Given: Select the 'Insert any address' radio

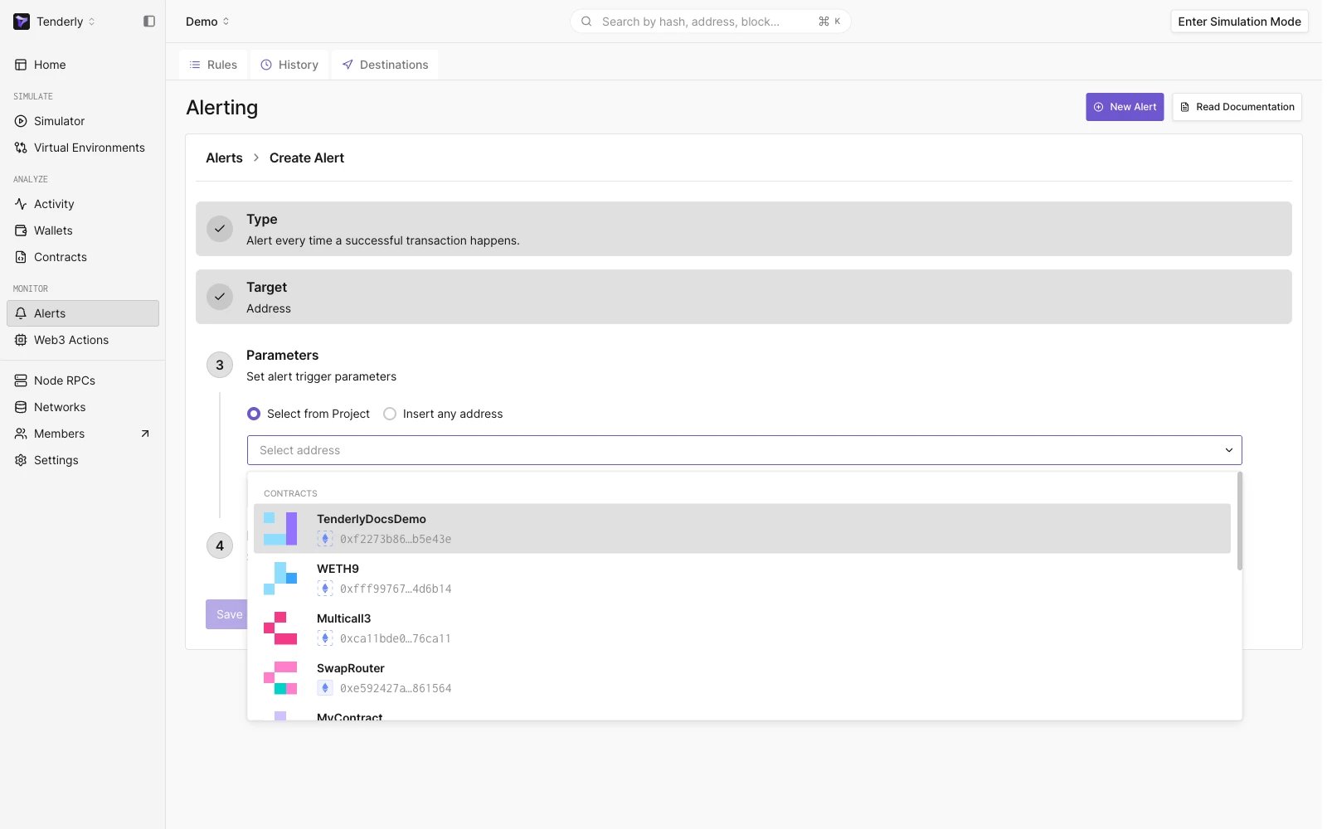Looking at the screenshot, I should 390,414.
